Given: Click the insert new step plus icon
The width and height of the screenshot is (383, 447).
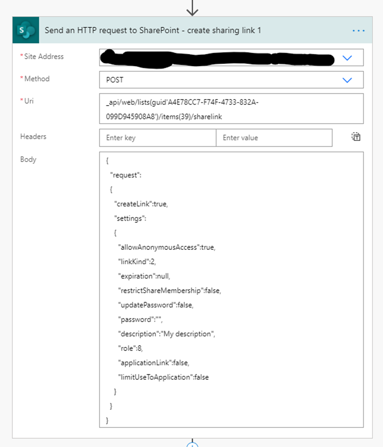Looking at the screenshot, I should point(192,444).
